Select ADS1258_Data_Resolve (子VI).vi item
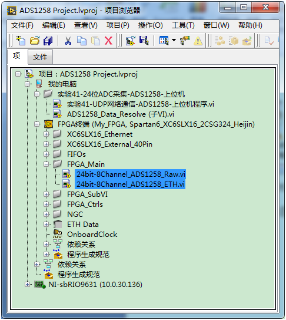 [x=121, y=114]
